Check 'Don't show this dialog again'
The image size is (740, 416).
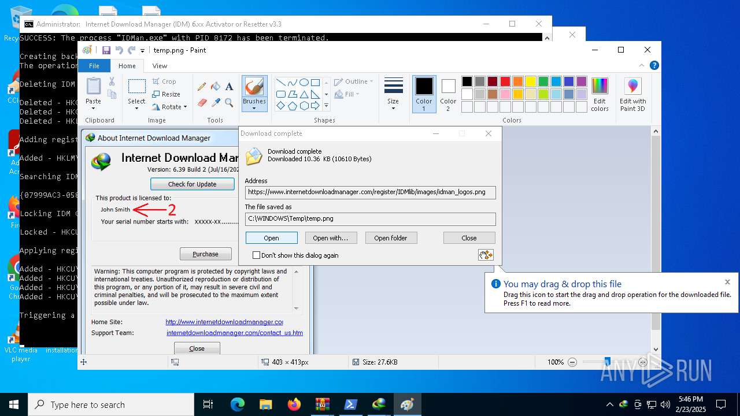(x=257, y=255)
